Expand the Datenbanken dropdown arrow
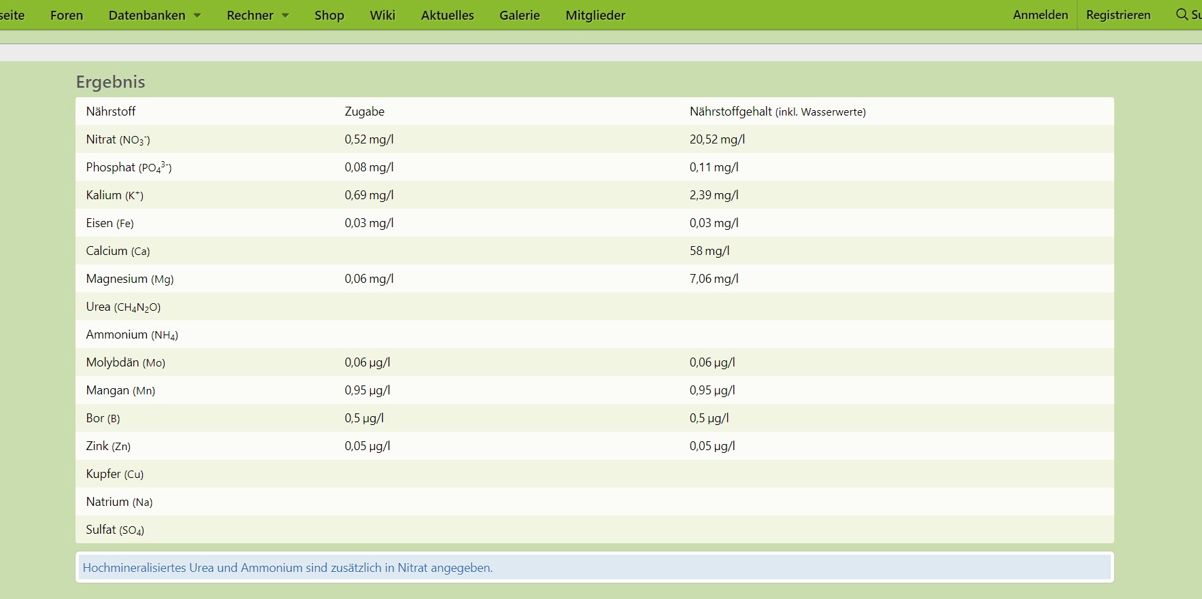1202x599 pixels. [x=197, y=15]
